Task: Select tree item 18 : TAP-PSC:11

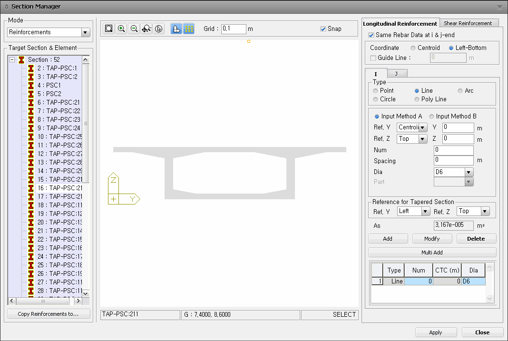Action: point(59,205)
